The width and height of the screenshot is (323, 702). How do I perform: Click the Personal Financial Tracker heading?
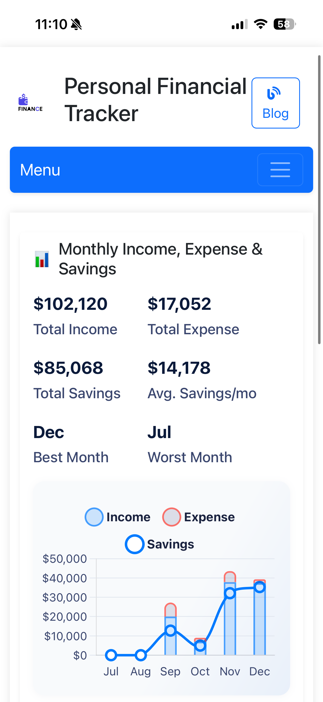click(x=155, y=100)
